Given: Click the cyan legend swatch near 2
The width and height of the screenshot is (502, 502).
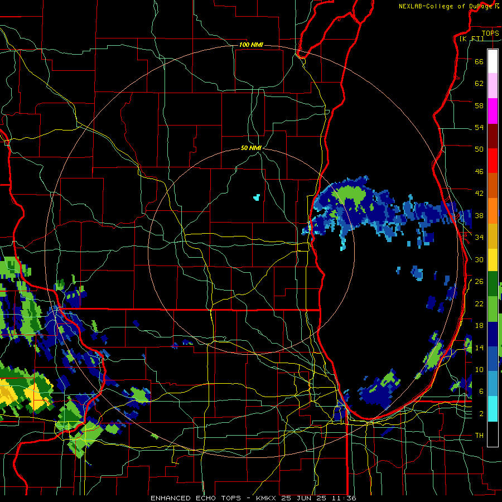Looking at the screenshot, I should (x=493, y=409).
